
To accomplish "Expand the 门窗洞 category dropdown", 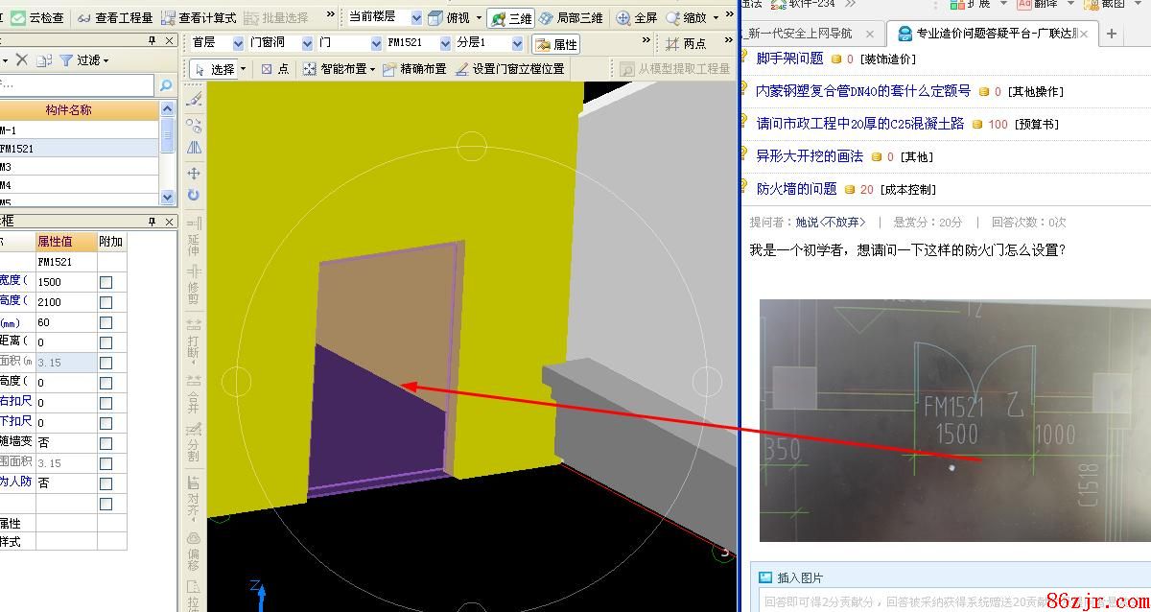I will [x=307, y=43].
